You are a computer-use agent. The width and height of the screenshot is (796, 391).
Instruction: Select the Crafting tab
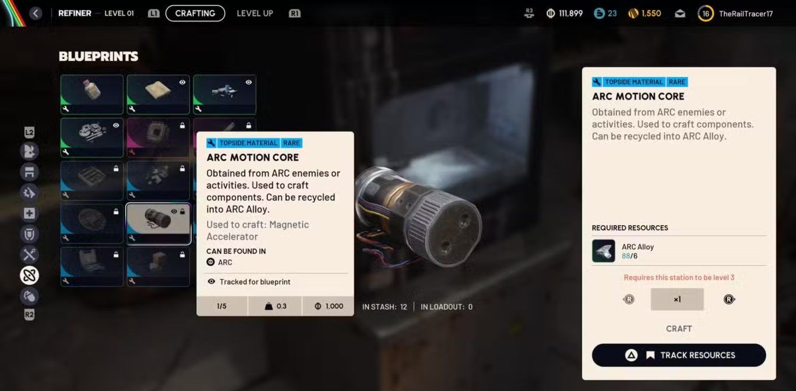(x=195, y=13)
